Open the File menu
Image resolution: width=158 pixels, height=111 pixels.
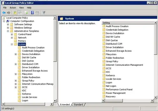coord(5,8)
